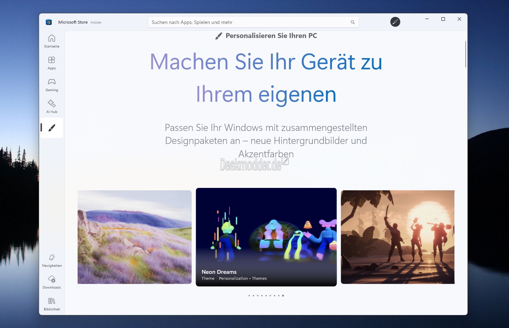Open the pirate sunset theme on the right

pyautogui.click(x=398, y=237)
